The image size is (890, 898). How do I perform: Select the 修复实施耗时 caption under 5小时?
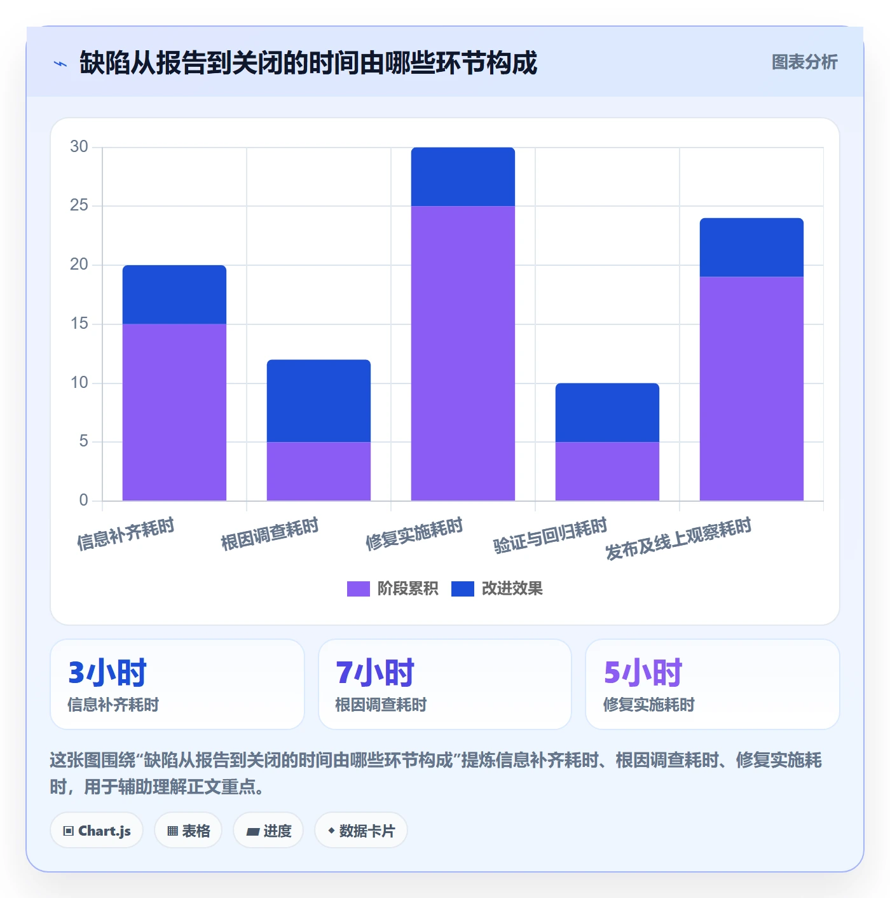click(x=648, y=705)
